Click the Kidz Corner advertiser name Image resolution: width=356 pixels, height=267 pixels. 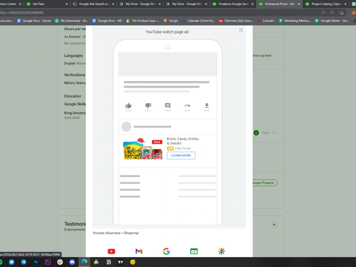click(x=183, y=148)
